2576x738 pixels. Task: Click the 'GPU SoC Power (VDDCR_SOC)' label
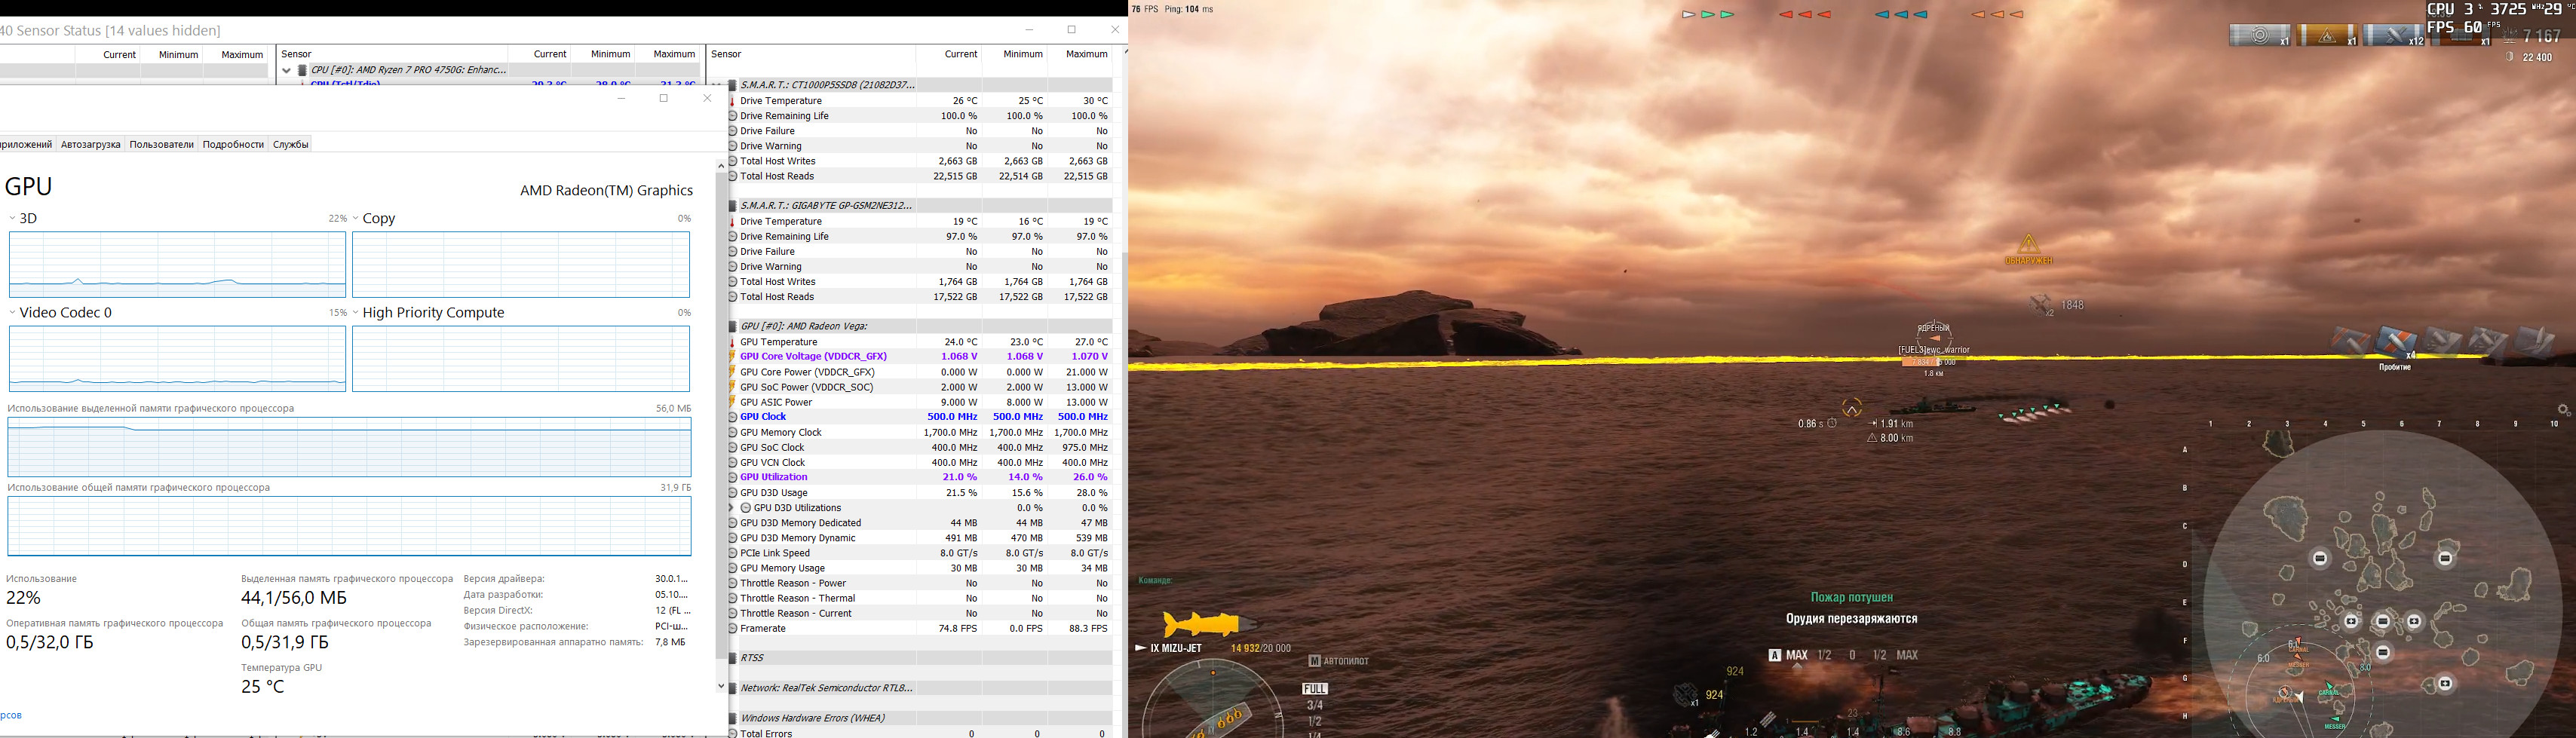click(x=806, y=387)
